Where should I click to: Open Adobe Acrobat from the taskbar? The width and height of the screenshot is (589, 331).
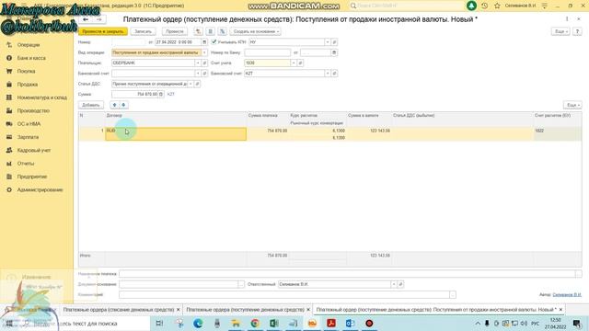[331, 323]
